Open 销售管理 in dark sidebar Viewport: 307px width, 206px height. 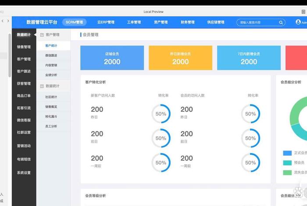(x=24, y=47)
